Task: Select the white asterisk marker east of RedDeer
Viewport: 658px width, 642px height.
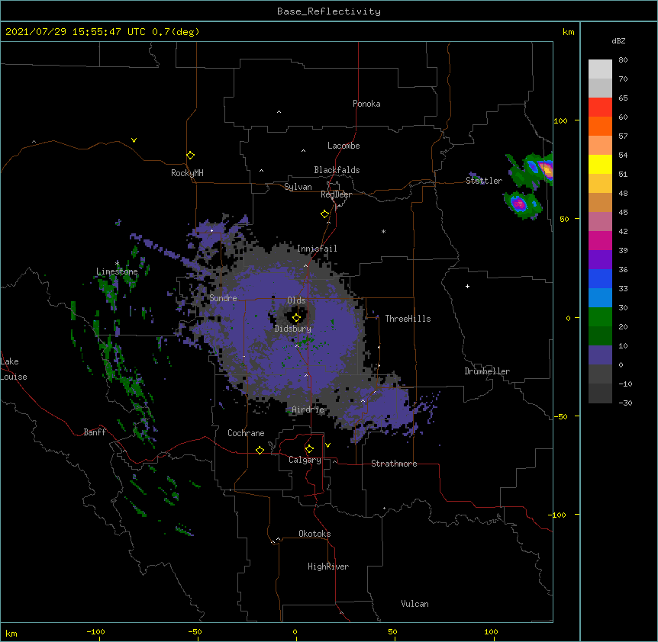Action: point(383,231)
